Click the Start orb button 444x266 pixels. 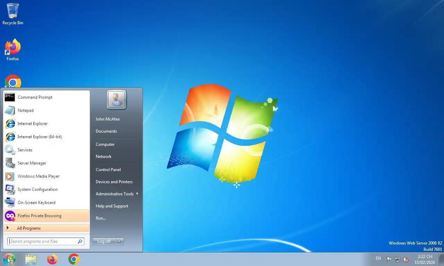pyautogui.click(x=9, y=259)
